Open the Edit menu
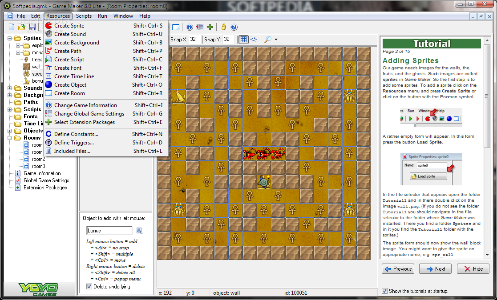The width and height of the screenshot is (497, 300). pyautogui.click(x=36, y=16)
